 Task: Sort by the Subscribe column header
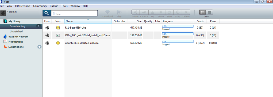coord(120,21)
